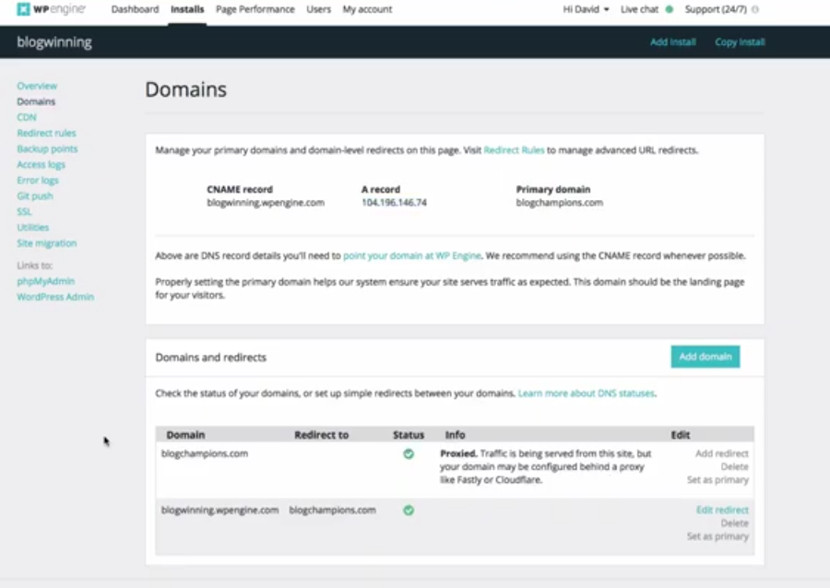Open Live chat

tap(639, 9)
